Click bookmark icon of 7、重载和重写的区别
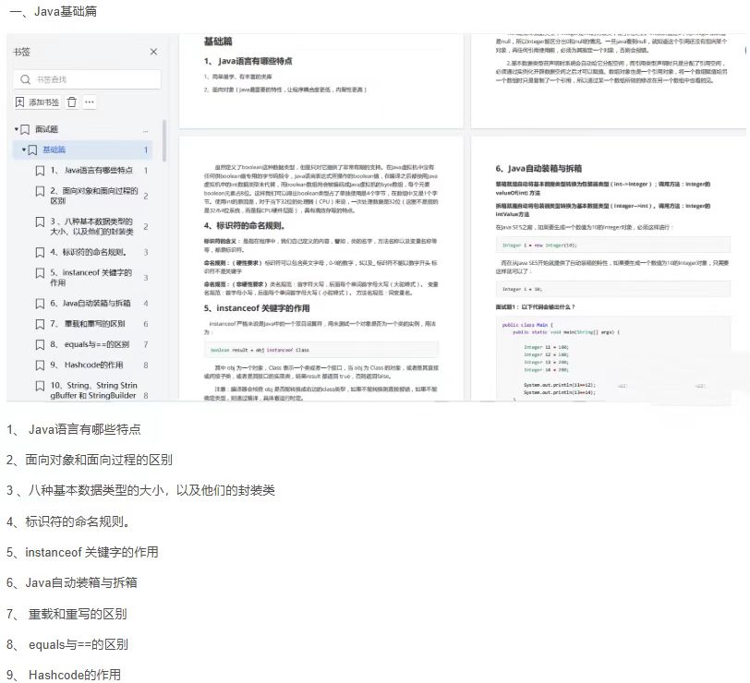This screenshot has height=683, width=750. coord(41,324)
